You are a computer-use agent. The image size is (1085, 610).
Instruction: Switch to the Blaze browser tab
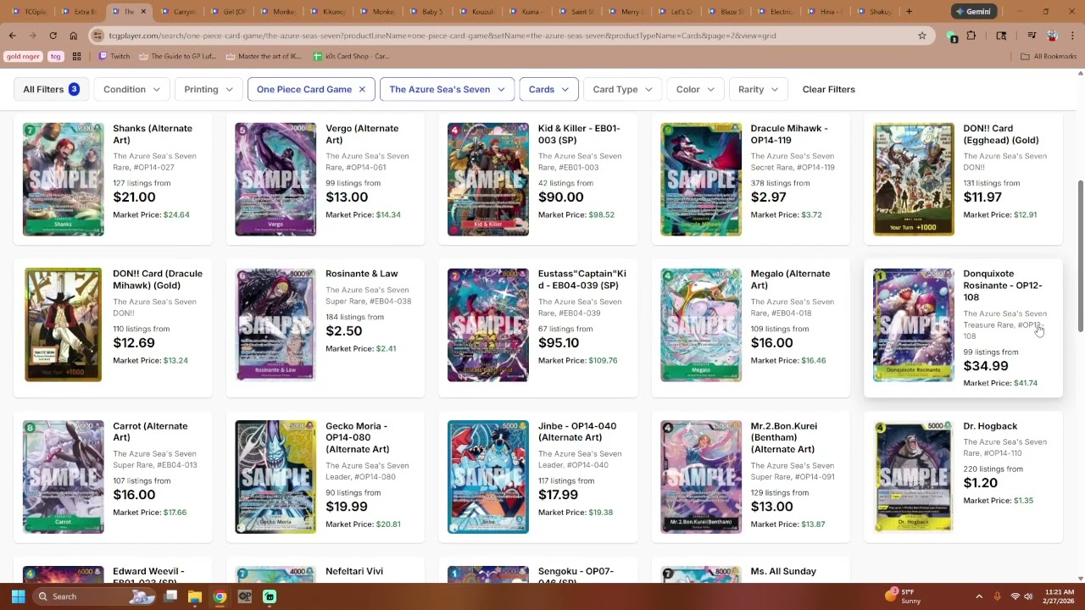pyautogui.click(x=728, y=12)
